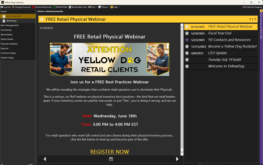Click the star beside Tuesday July 14 build
Viewport: 263px width, 165px height.
click(187, 59)
